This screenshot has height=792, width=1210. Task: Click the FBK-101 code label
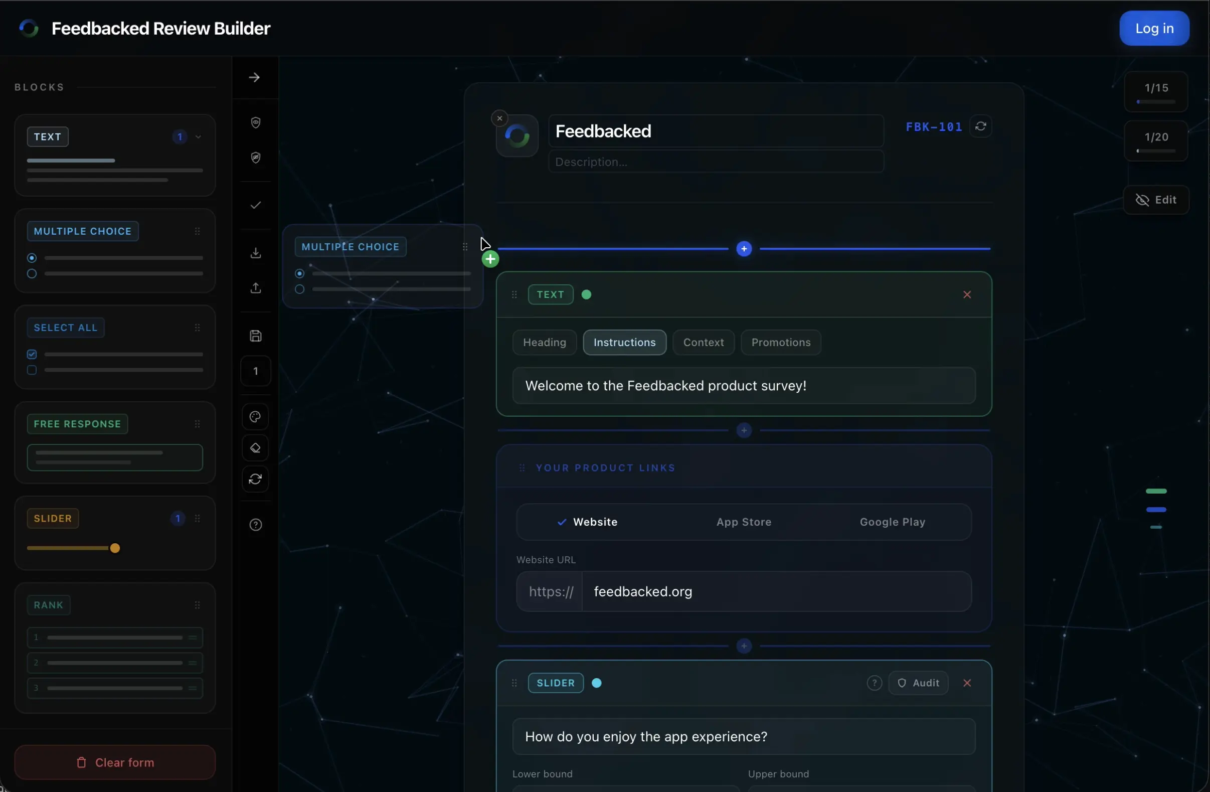934,127
